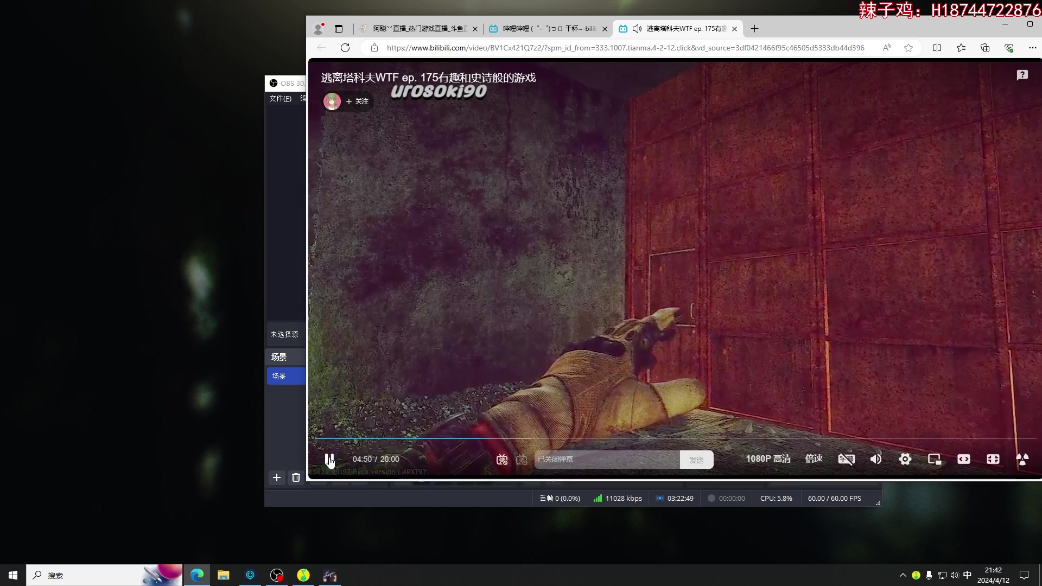This screenshot has height=586, width=1042.
Task: Open the Edge profile icon
Action: click(319, 29)
